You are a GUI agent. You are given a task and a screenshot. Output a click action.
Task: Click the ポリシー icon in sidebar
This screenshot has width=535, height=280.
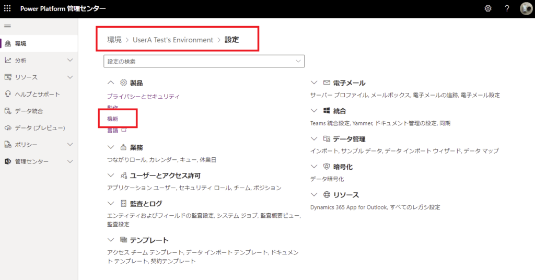pos(8,144)
